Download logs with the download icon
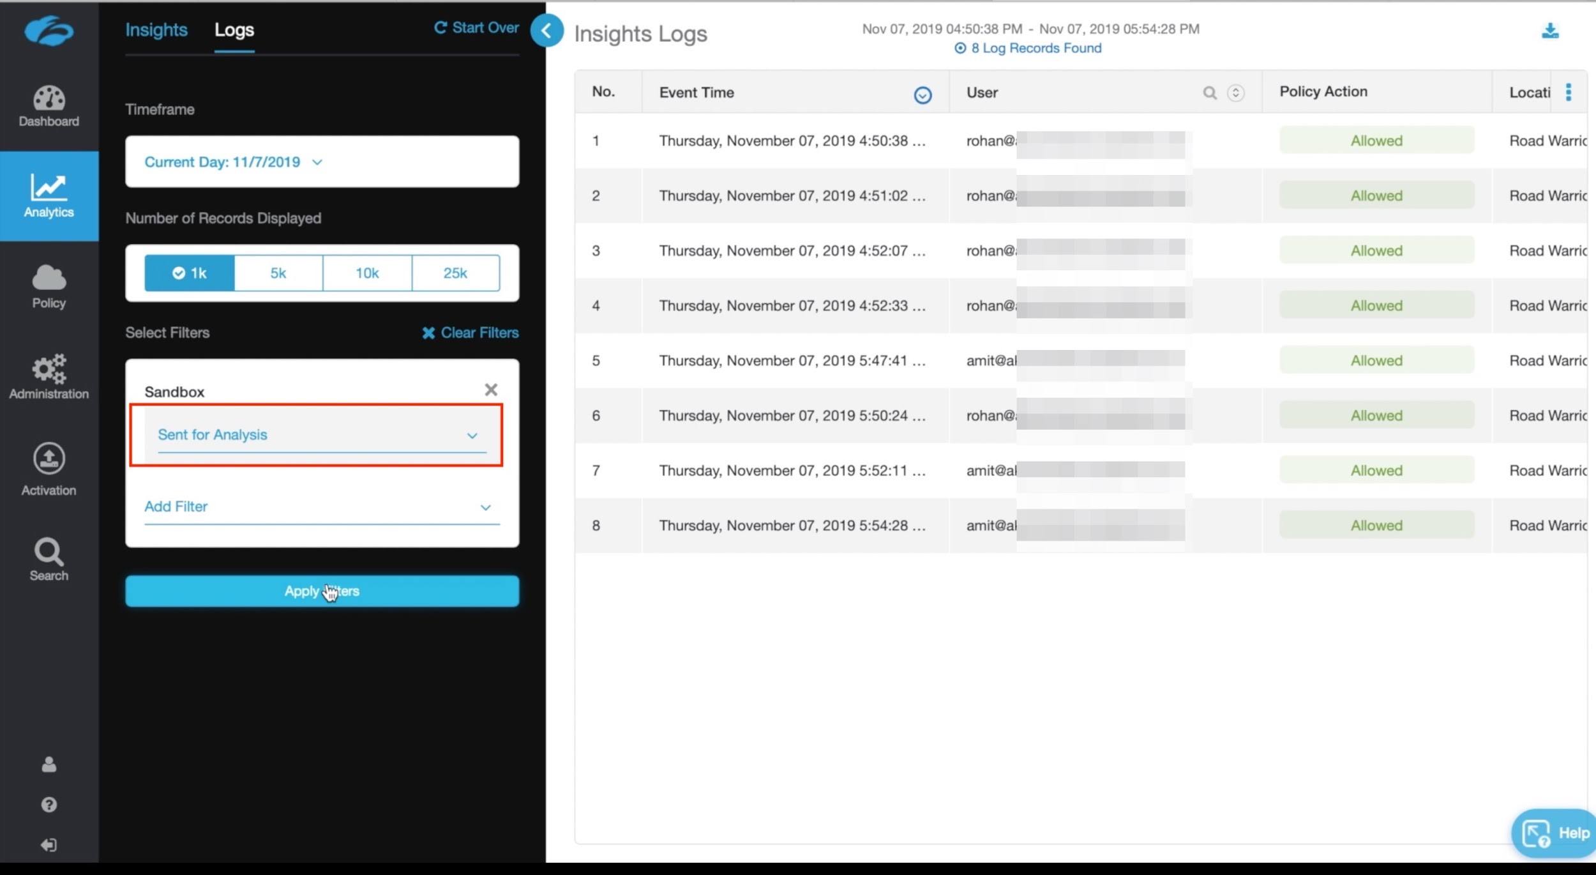This screenshot has height=875, width=1596. (x=1549, y=31)
